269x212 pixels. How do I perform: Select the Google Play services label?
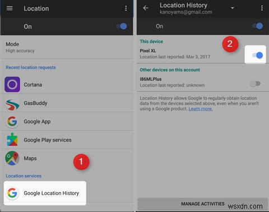click(48, 140)
